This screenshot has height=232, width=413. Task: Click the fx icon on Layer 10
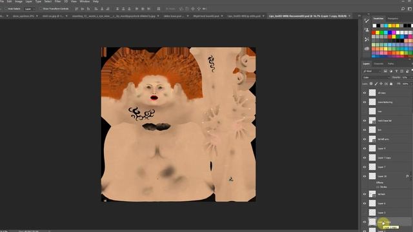(x=407, y=176)
